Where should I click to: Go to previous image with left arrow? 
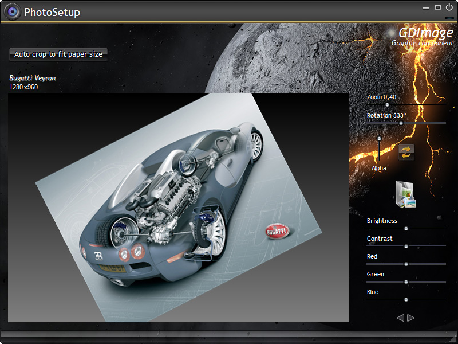coord(400,318)
